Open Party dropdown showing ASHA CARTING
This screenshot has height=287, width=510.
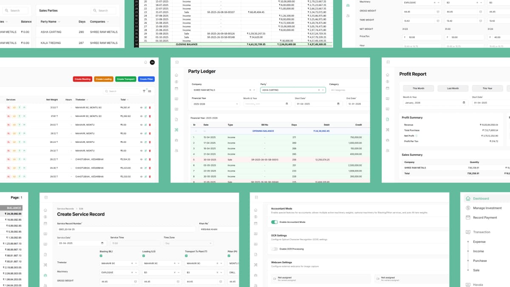(x=293, y=90)
